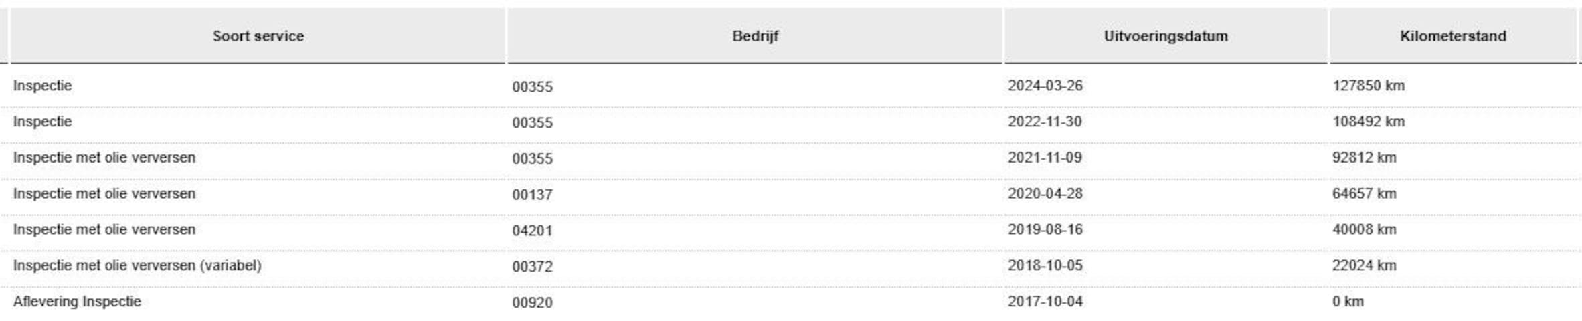Image resolution: width=1582 pixels, height=321 pixels.
Task: Select the Inspectie row dated 2024-03-26
Action: pos(791,86)
